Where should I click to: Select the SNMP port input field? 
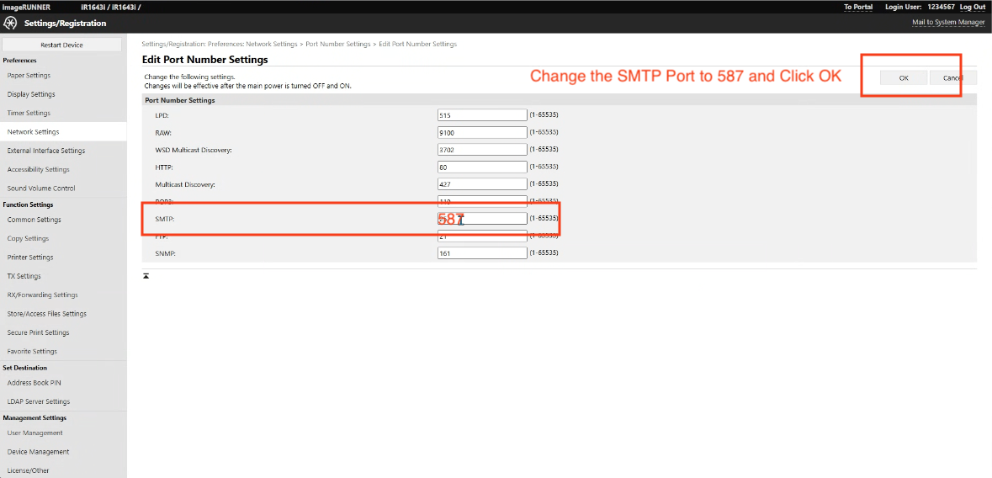(482, 253)
